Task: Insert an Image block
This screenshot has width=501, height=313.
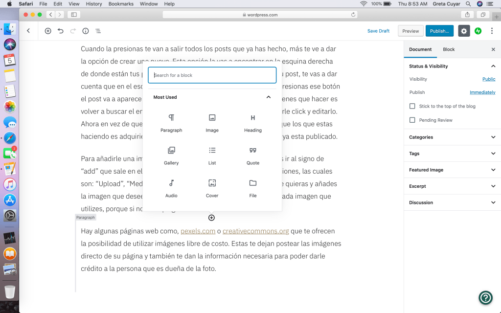Action: (x=212, y=122)
